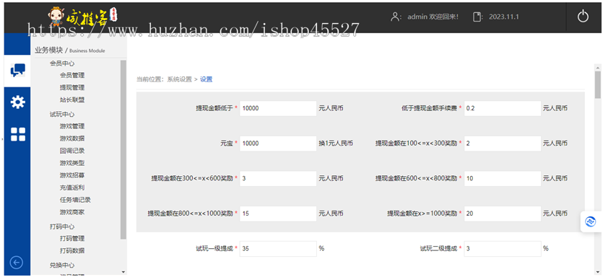The width and height of the screenshot is (603, 277).
Task: Open 游戏类型 menu item
Action: tap(72, 163)
